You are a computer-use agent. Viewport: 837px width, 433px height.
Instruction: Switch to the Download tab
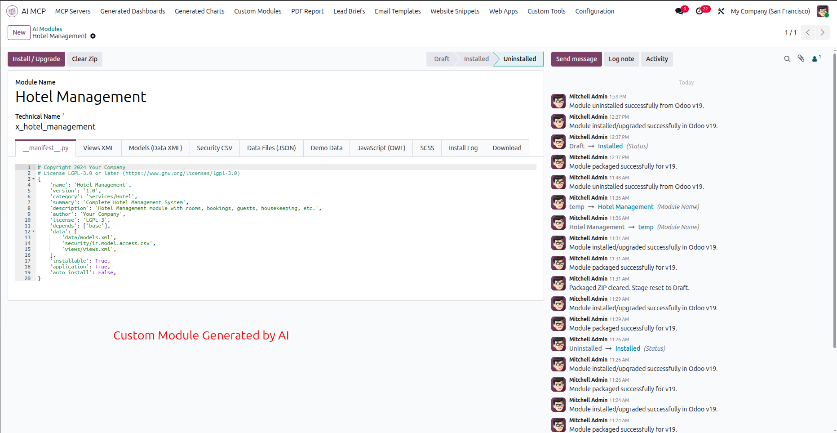click(x=507, y=148)
